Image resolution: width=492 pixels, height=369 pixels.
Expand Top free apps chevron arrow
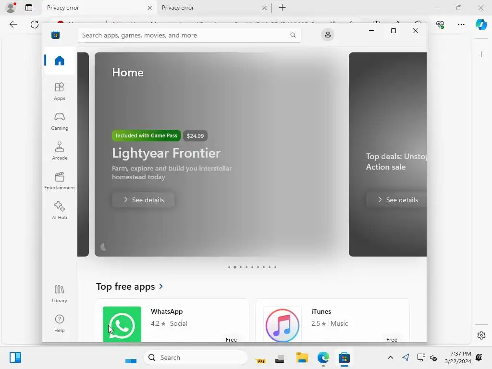161,286
